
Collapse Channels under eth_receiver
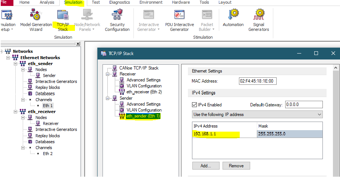point(23,148)
